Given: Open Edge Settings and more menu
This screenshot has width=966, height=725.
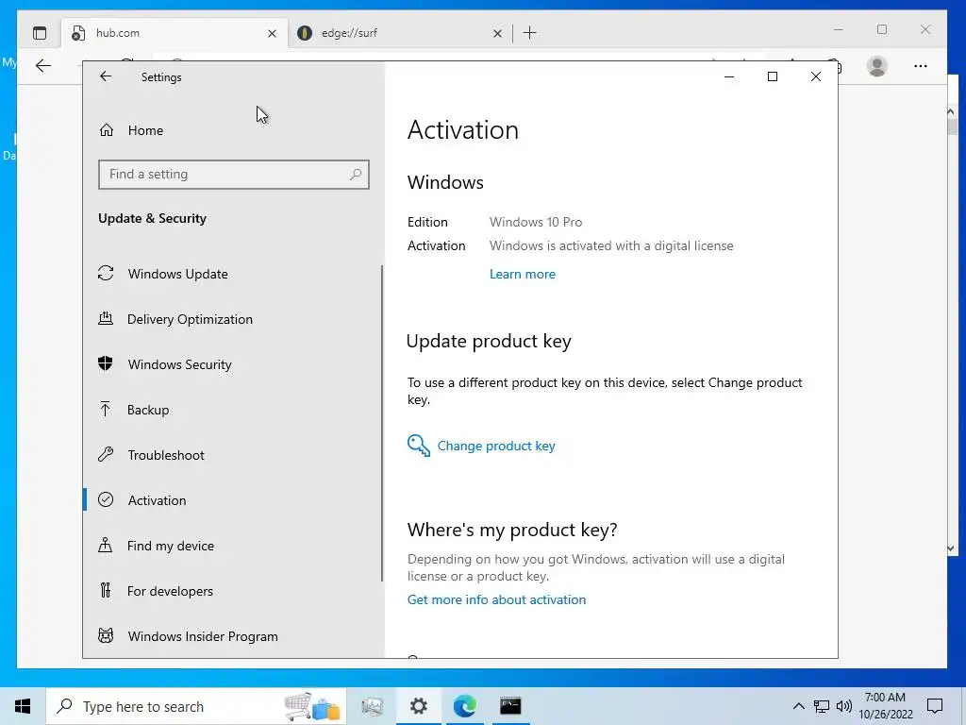Looking at the screenshot, I should [x=921, y=66].
